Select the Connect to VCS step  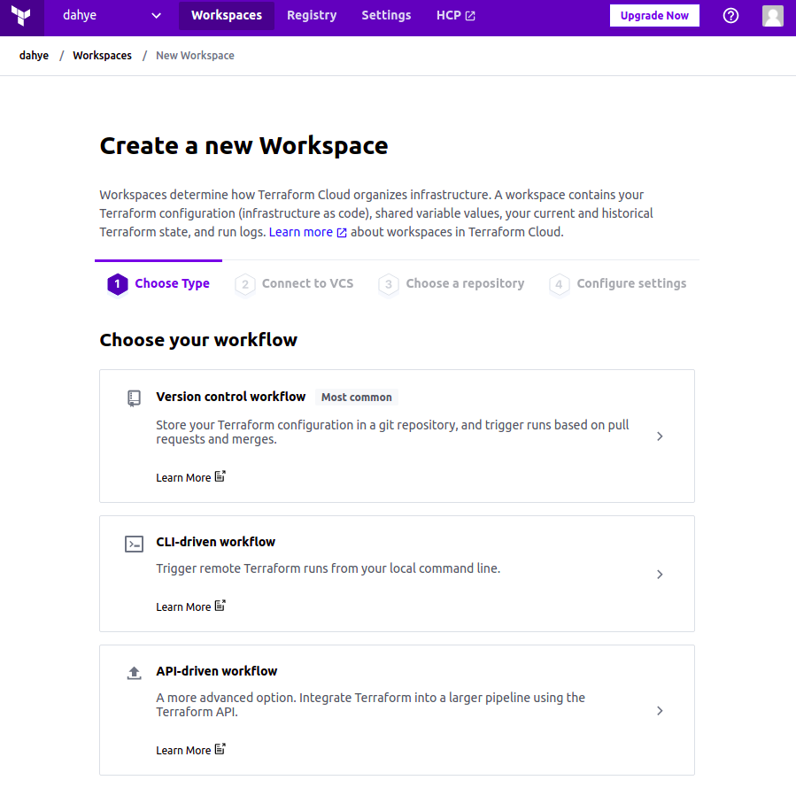pos(294,283)
